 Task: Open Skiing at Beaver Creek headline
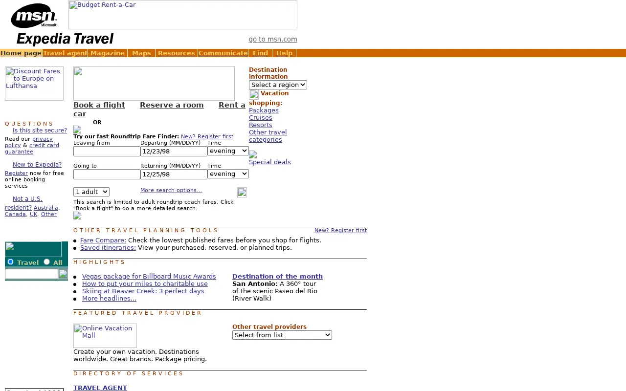pyautogui.click(x=143, y=291)
